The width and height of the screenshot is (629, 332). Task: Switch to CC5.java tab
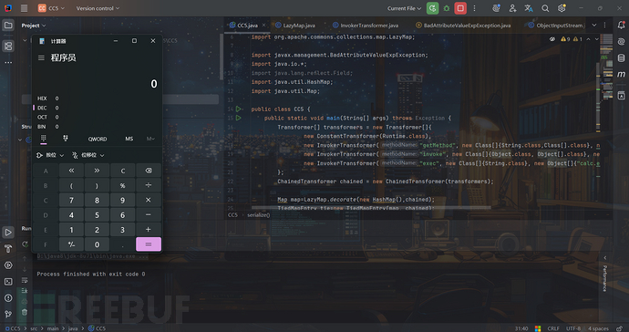coord(248,26)
